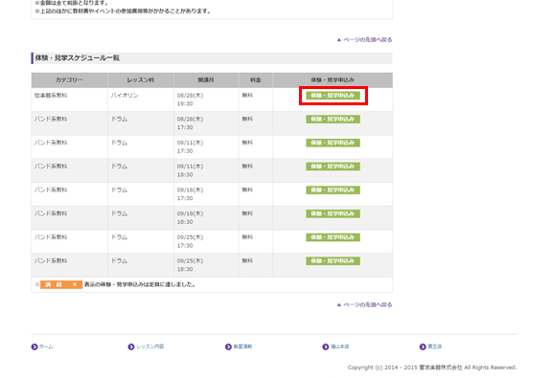Apply for the ドラム 09/11 17:30 trial
The width and height of the screenshot is (551, 378).
click(x=333, y=143)
